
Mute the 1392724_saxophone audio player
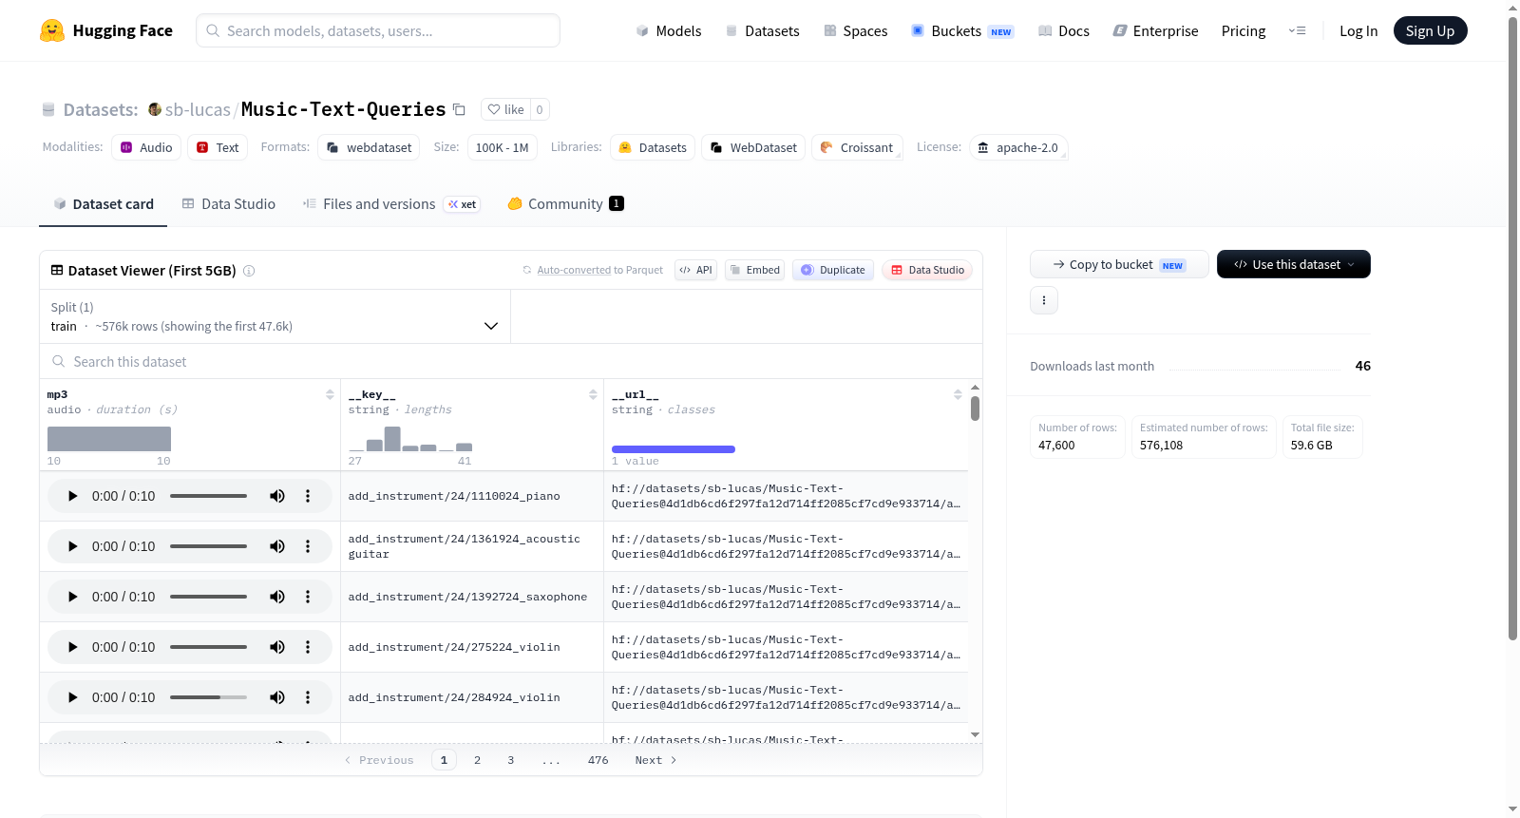[x=277, y=597]
